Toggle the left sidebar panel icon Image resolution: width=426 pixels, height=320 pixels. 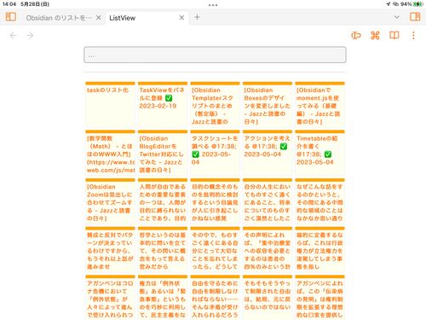(x=11, y=17)
